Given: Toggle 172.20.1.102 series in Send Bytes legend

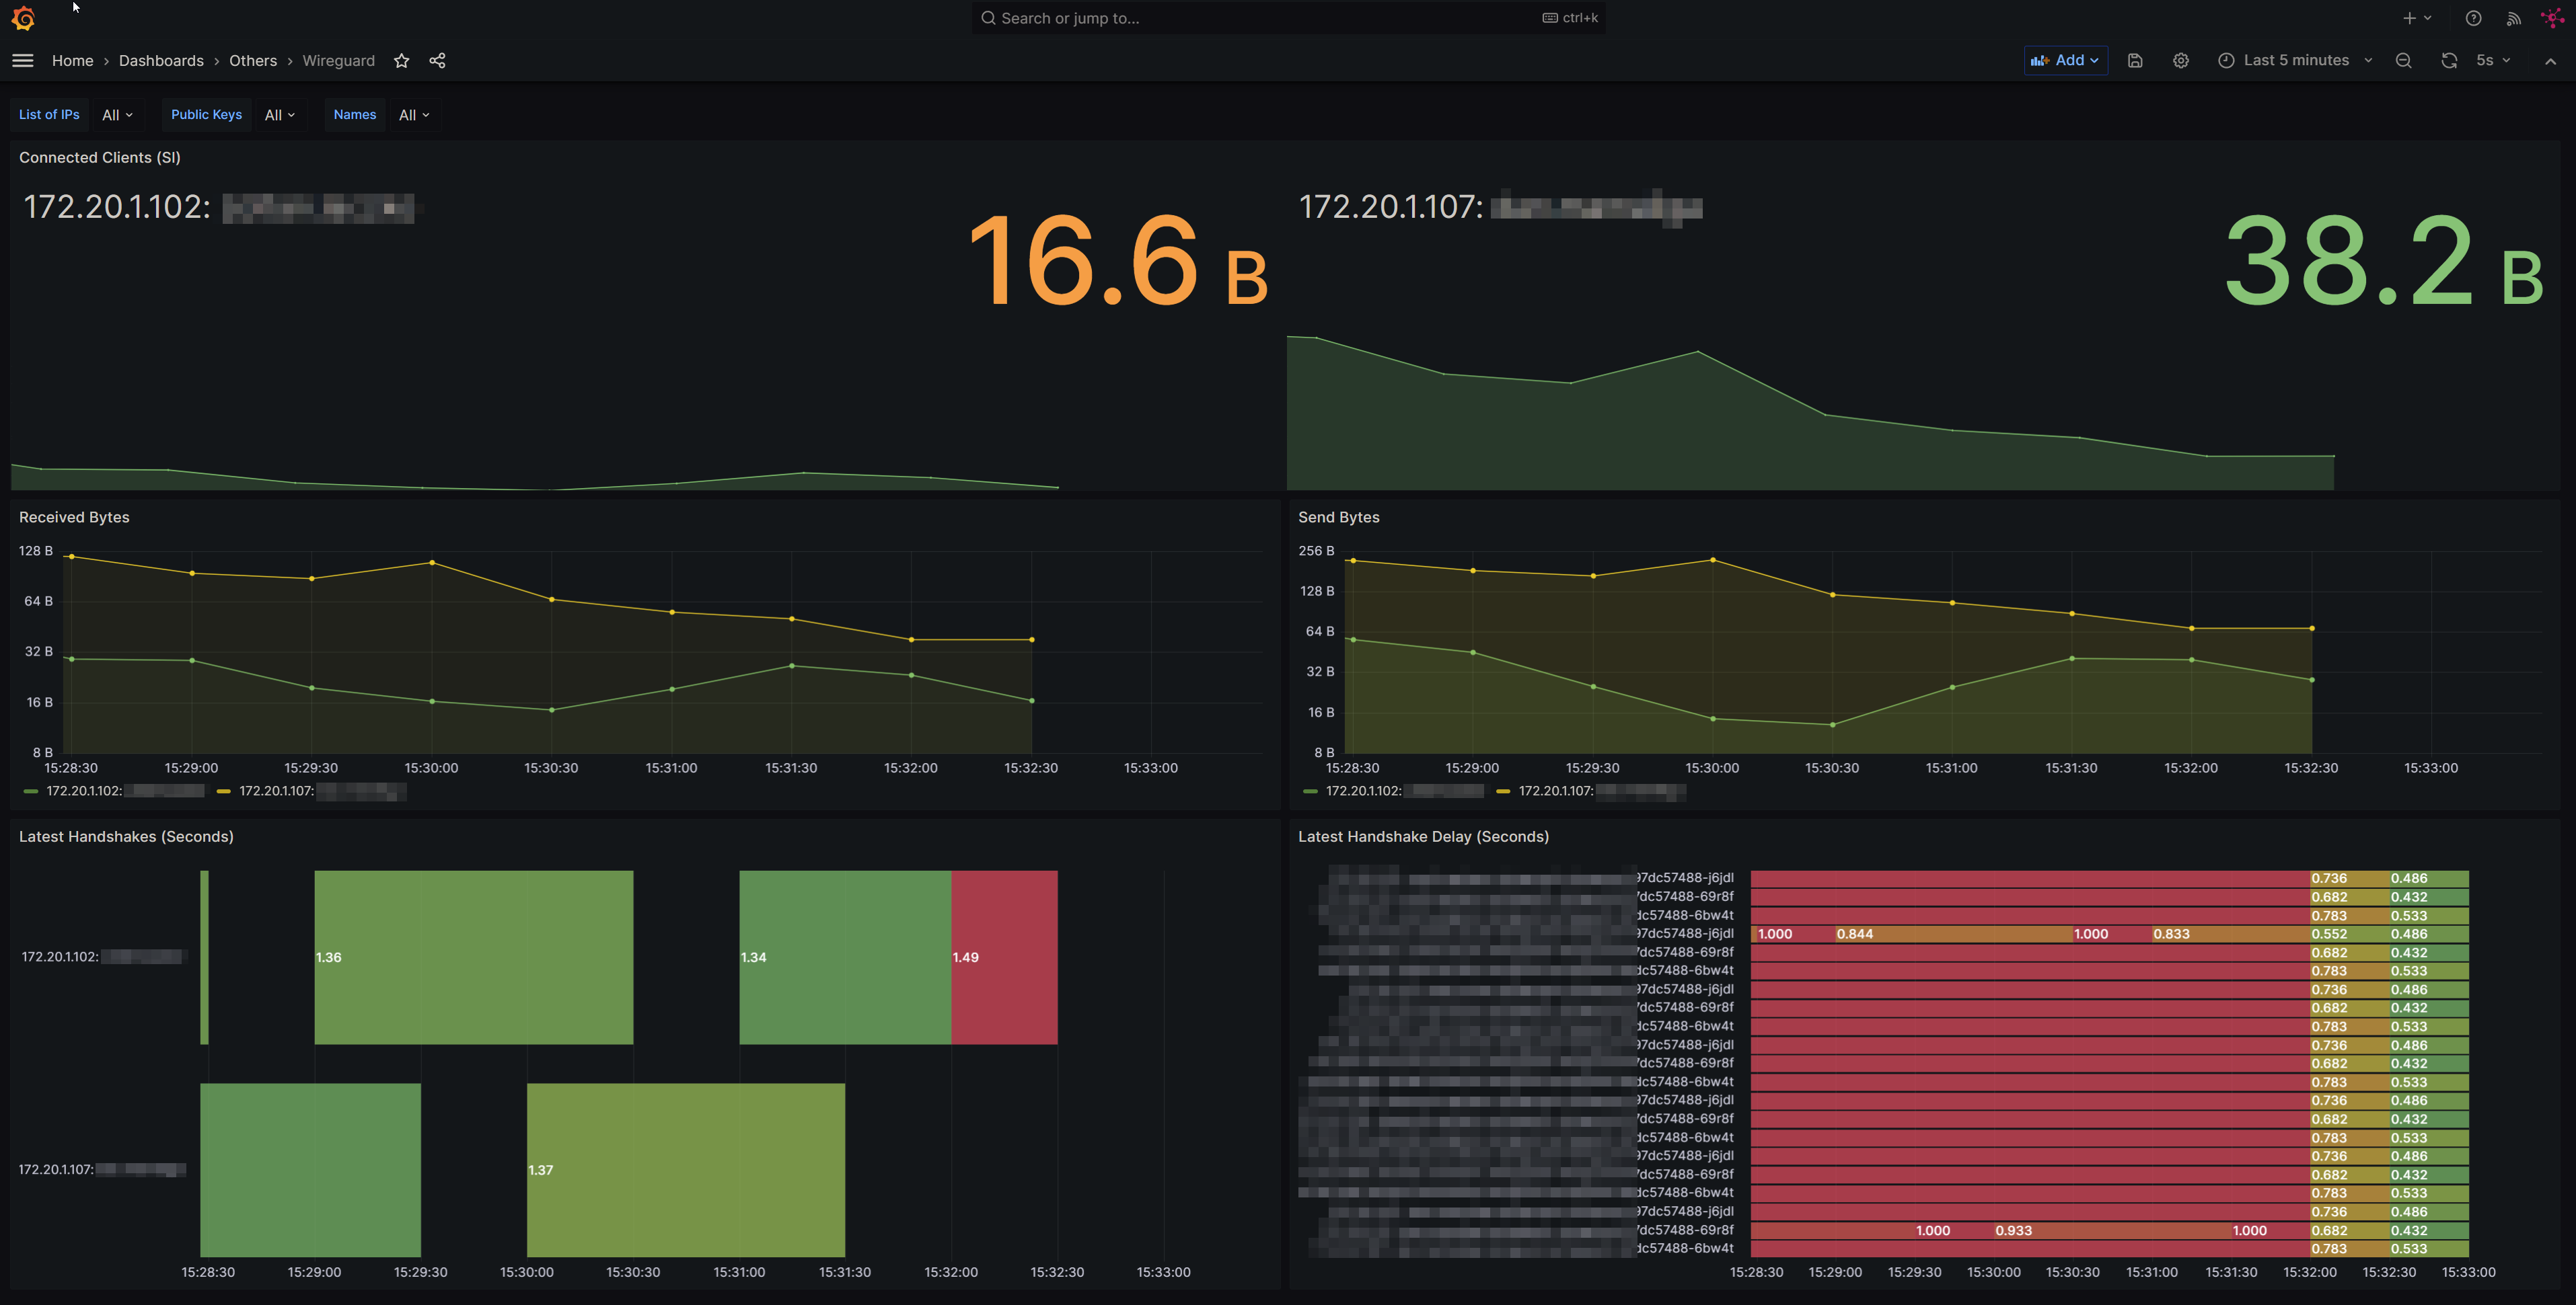Looking at the screenshot, I should pyautogui.click(x=1404, y=791).
